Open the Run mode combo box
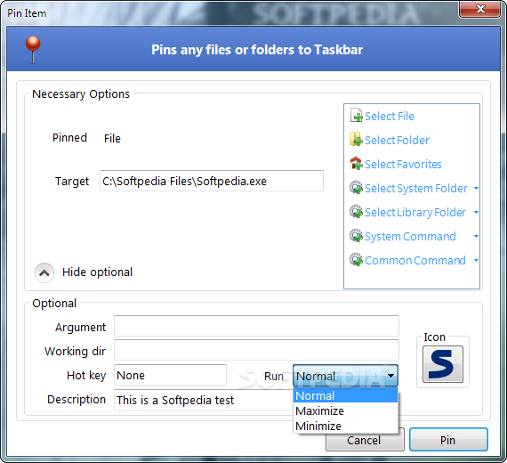 coord(345,376)
